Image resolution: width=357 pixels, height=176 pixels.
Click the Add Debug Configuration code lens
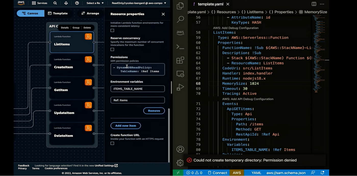[236, 28]
